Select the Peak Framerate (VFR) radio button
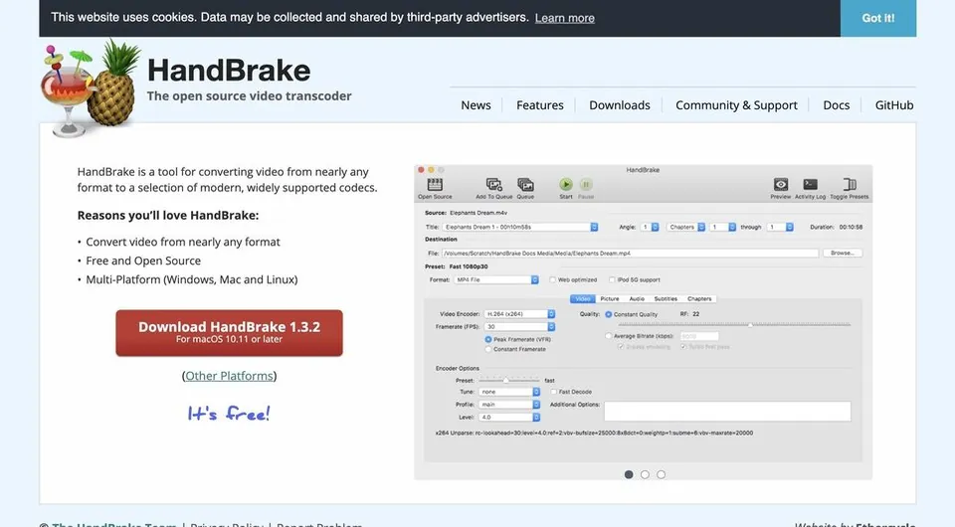Image resolution: width=955 pixels, height=527 pixels. click(x=487, y=340)
